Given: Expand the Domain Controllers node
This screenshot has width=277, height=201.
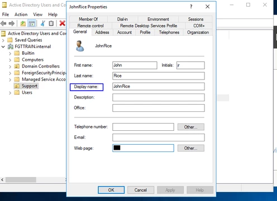Looking at the screenshot, I should (10, 67).
